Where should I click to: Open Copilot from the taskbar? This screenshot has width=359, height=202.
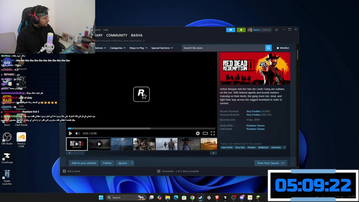point(159,198)
